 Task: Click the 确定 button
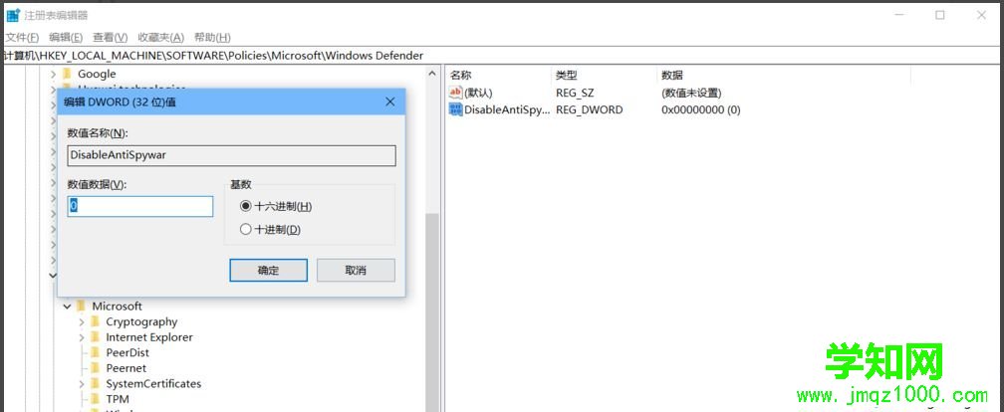268,270
